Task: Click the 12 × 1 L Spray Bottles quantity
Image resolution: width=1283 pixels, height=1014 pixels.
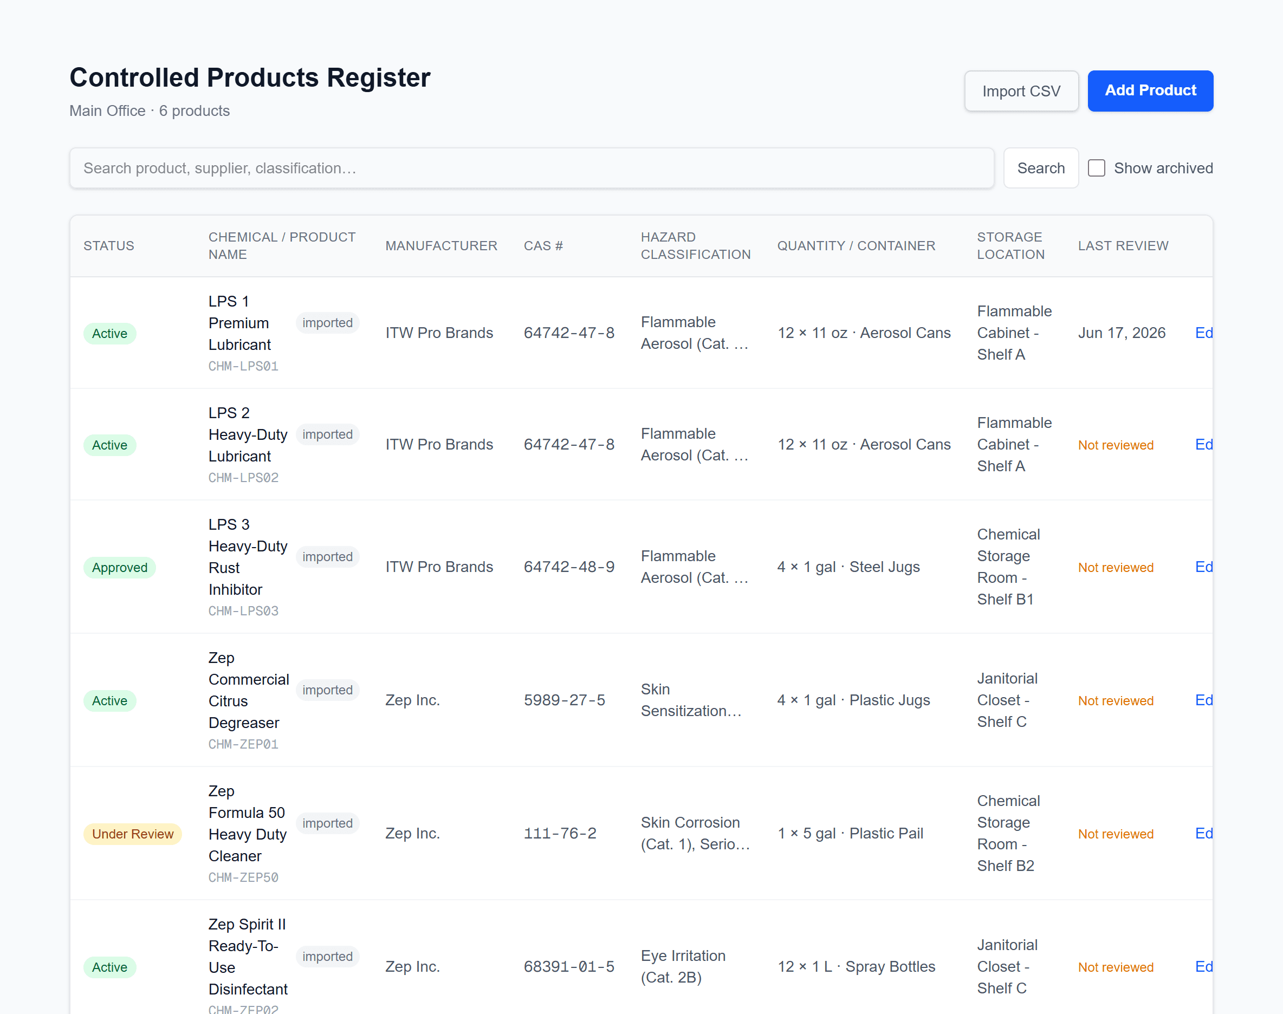Action: tap(856, 967)
